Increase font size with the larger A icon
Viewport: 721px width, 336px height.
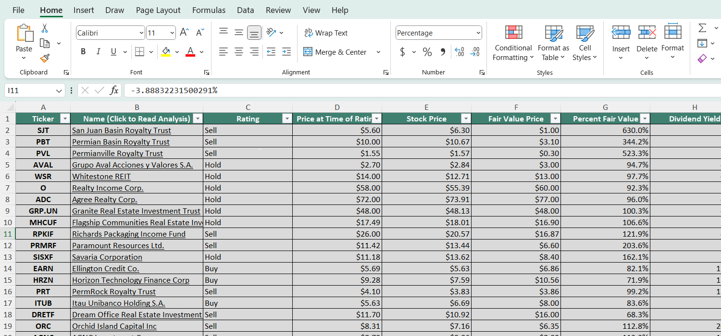click(184, 33)
